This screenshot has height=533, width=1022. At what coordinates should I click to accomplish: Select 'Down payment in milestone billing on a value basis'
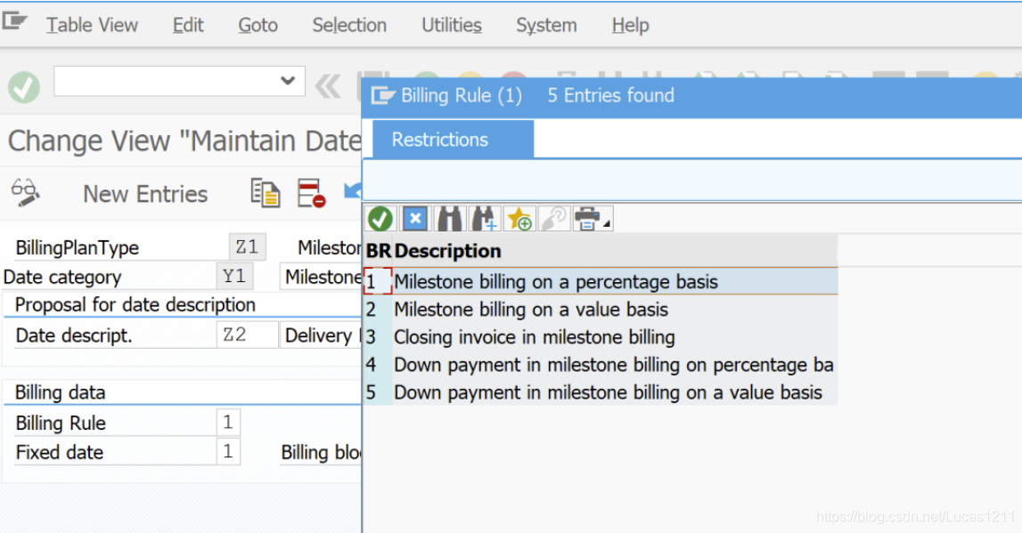[x=608, y=392]
